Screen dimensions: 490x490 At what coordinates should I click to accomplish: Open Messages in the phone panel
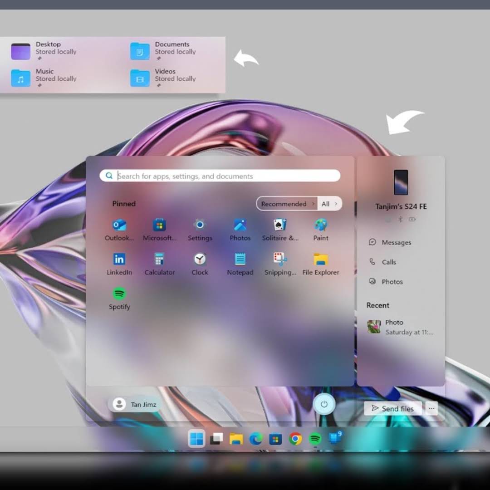390,242
